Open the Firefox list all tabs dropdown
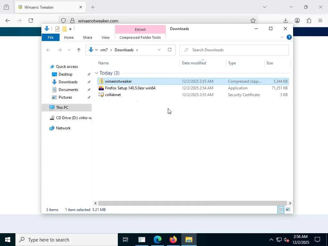 (x=265, y=7)
